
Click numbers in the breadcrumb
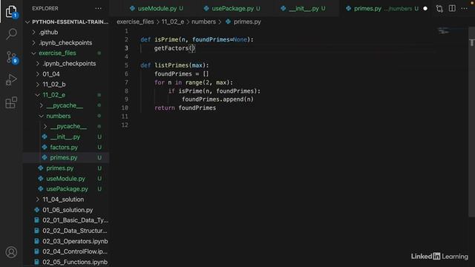point(203,22)
